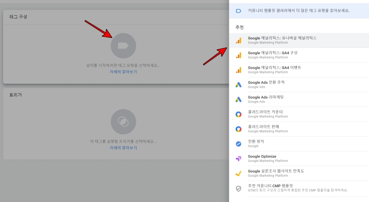Click the Universal Analytics bar-chart icon

tap(238, 41)
